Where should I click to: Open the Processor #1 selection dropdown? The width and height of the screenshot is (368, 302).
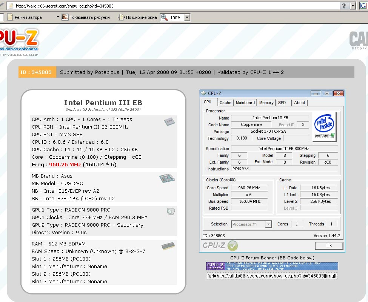pos(268,224)
